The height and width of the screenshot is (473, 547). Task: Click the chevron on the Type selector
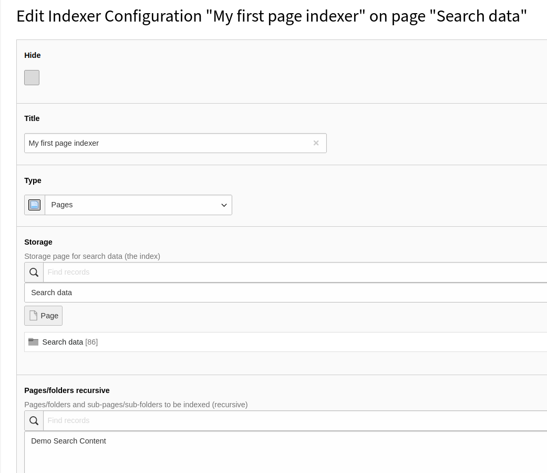click(x=224, y=205)
